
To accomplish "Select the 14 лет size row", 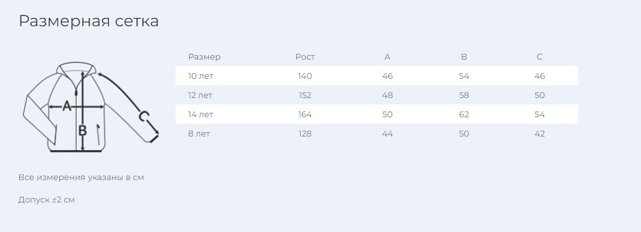I will (376, 114).
